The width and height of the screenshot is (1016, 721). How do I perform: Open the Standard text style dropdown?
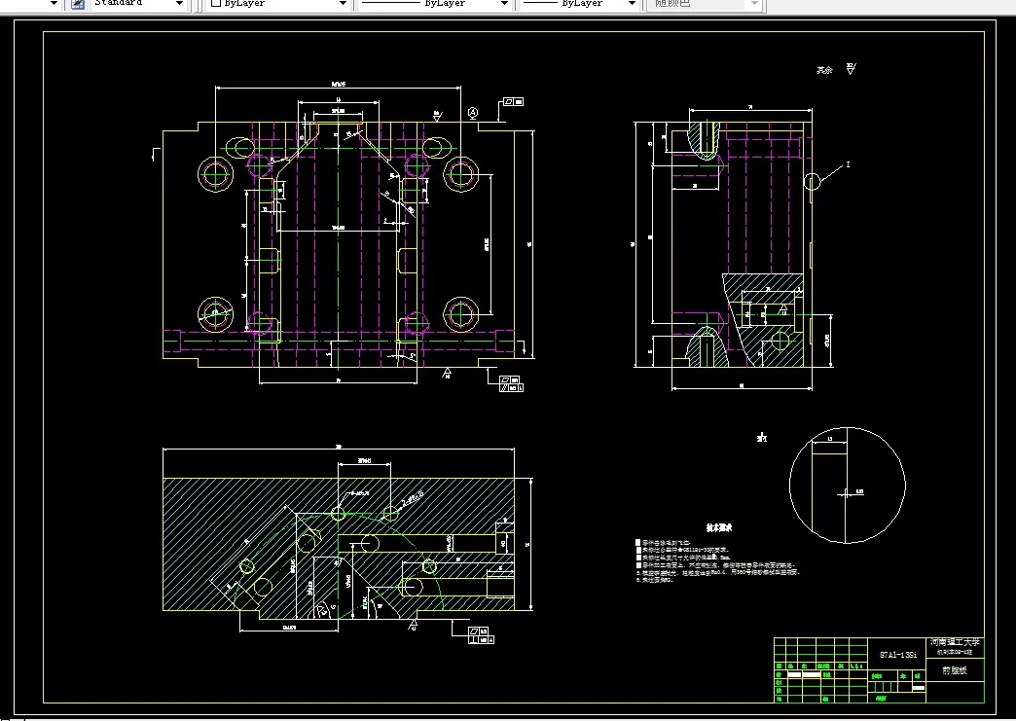tap(179, 4)
